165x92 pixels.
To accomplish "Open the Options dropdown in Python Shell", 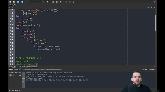I will click(x=152, y=70).
